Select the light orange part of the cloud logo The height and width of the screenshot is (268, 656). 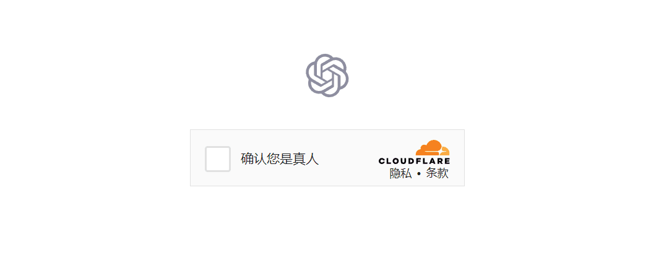click(x=445, y=152)
